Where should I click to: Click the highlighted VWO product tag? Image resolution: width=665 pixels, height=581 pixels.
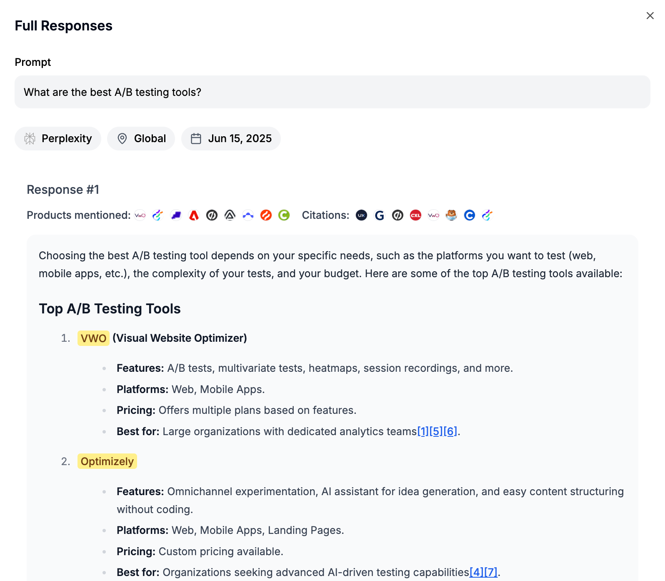coord(93,338)
